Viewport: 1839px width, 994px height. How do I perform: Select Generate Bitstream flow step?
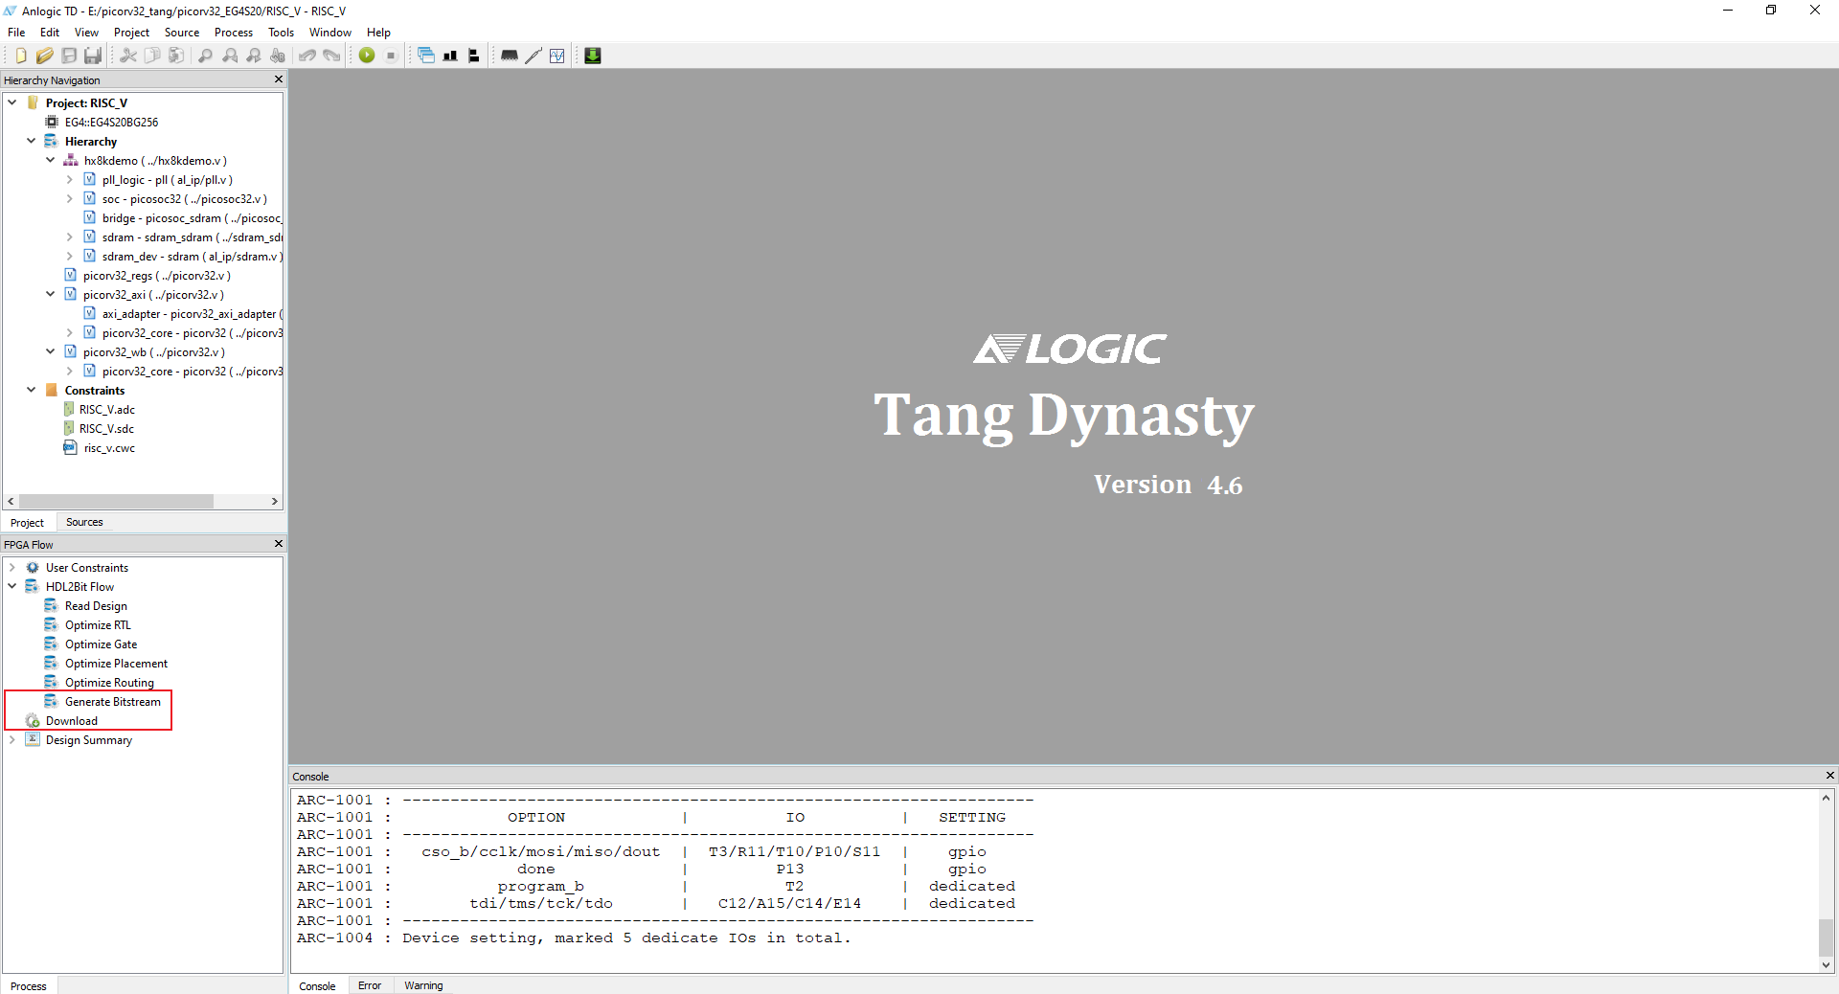click(113, 702)
